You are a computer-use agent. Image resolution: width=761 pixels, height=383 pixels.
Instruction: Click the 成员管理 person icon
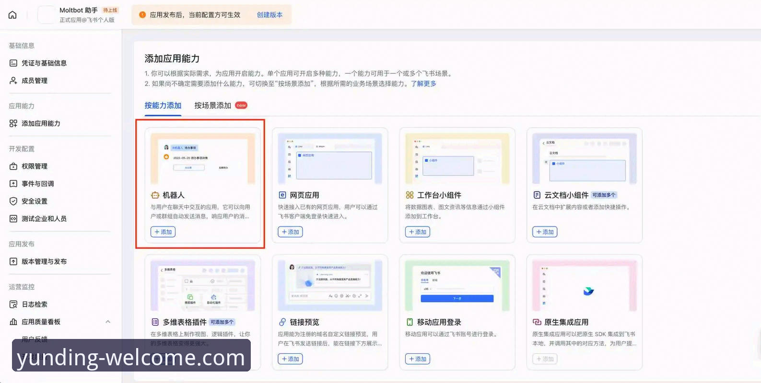coord(13,80)
